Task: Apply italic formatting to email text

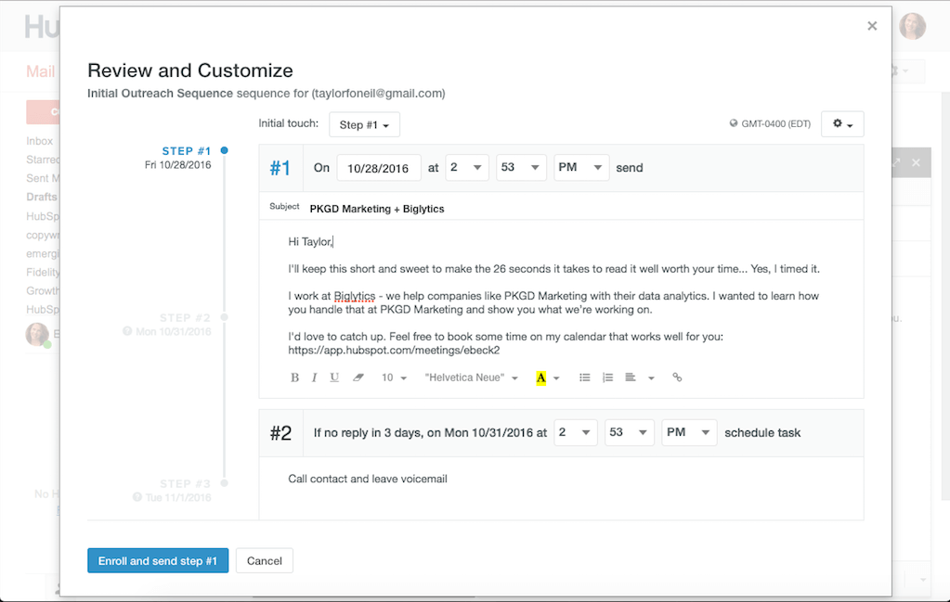Action: [x=315, y=378]
